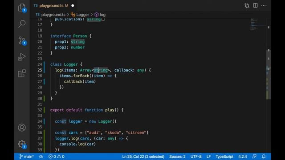Click 'class Logger' declaration on line 24
285x160 pixels.
pyautogui.click(x=64, y=64)
